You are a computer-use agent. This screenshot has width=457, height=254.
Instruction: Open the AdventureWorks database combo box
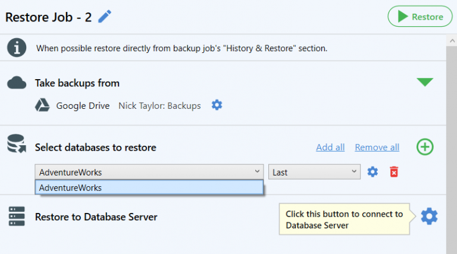[x=149, y=172]
